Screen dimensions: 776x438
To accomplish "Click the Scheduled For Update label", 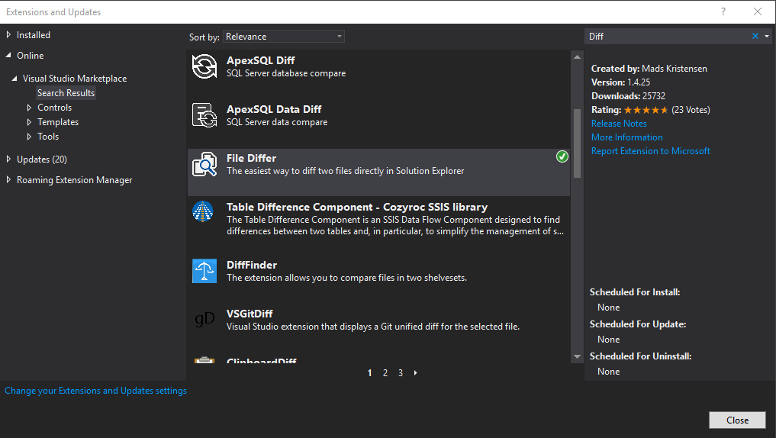I will pyautogui.click(x=637, y=324).
